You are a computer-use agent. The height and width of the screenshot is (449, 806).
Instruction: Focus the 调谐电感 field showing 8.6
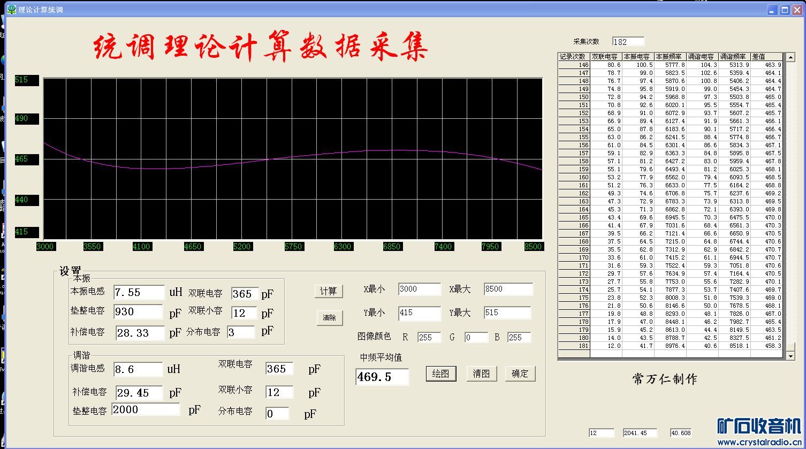(138, 369)
